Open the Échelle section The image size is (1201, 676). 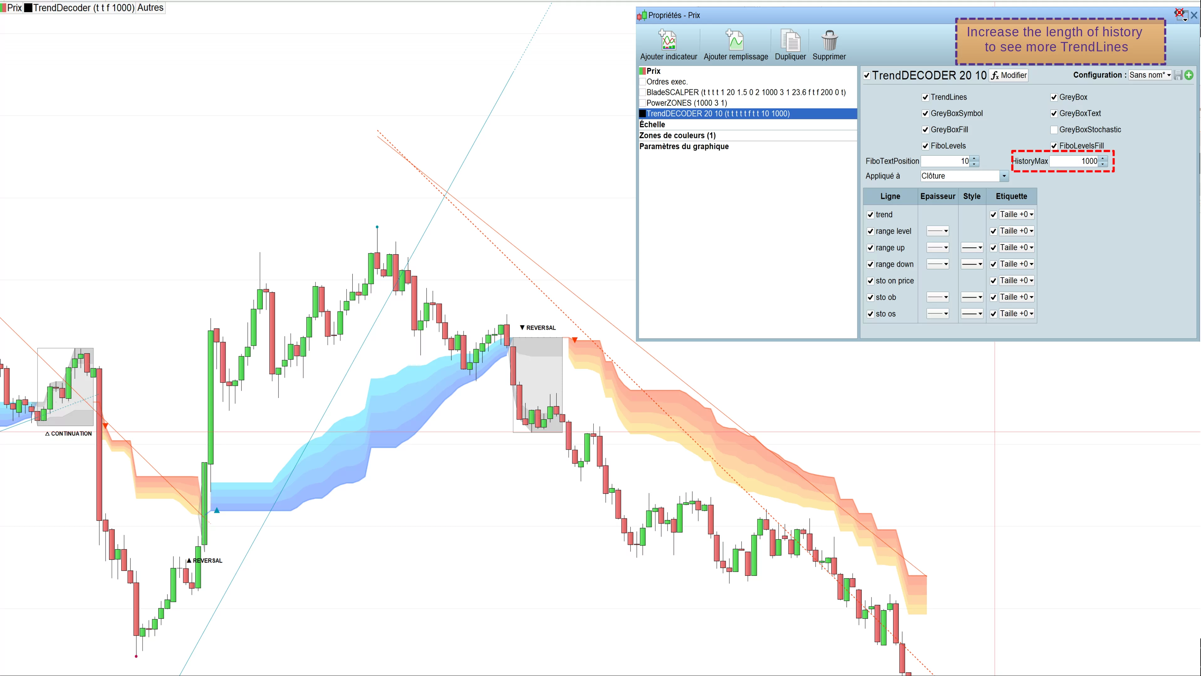[x=747, y=125]
